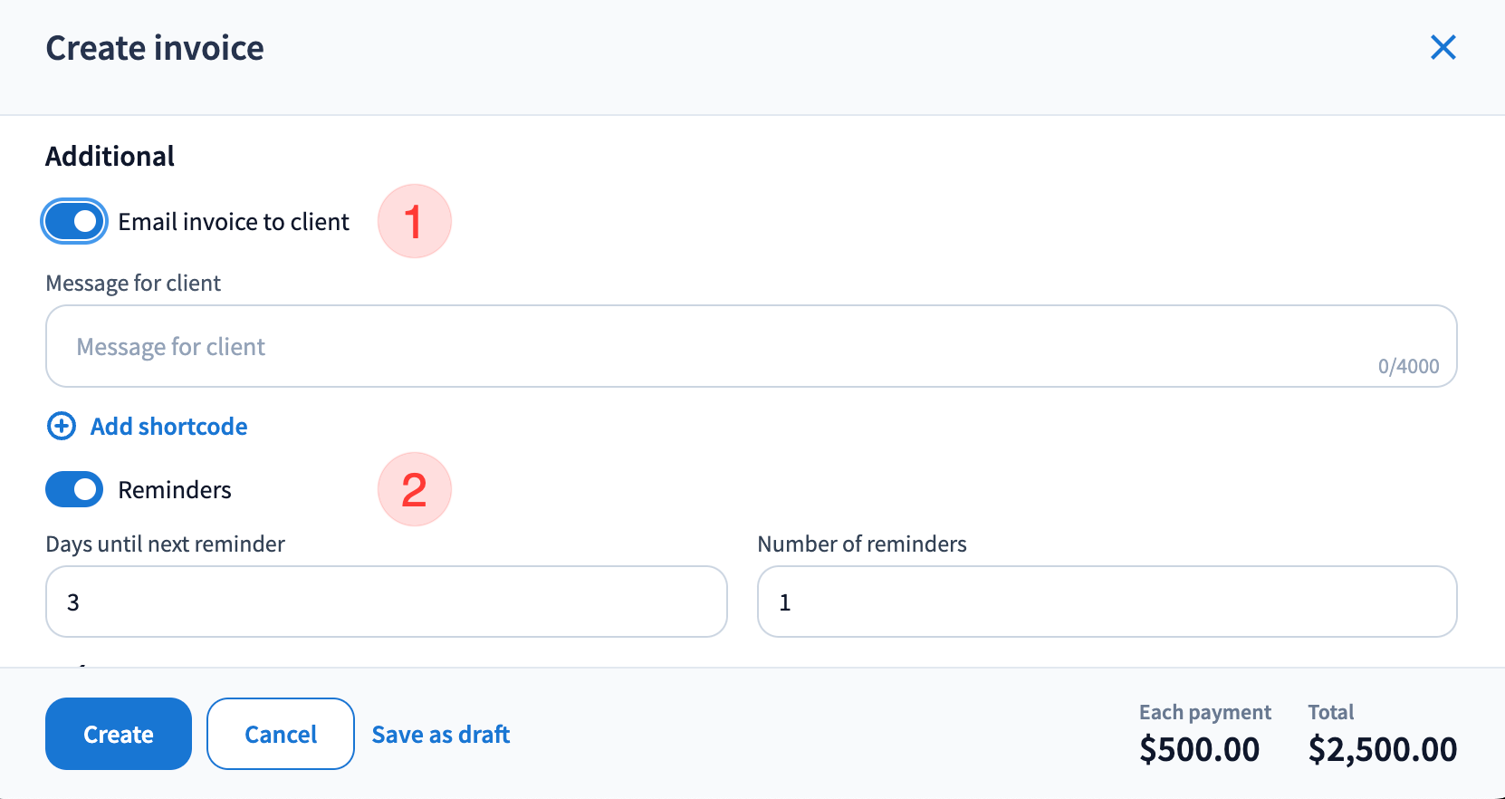Viewport: 1505px width, 799px height.
Task: Open the Add shortcode link
Action: point(169,426)
